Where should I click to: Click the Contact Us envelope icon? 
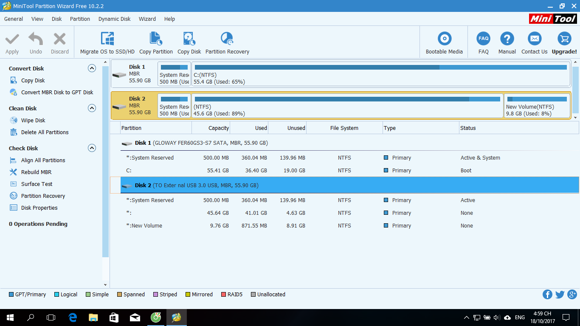(x=534, y=39)
